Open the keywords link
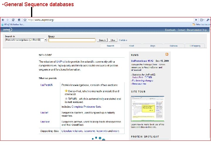 point(102,131)
